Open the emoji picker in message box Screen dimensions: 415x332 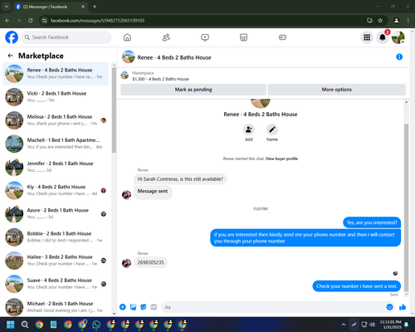[x=389, y=307]
